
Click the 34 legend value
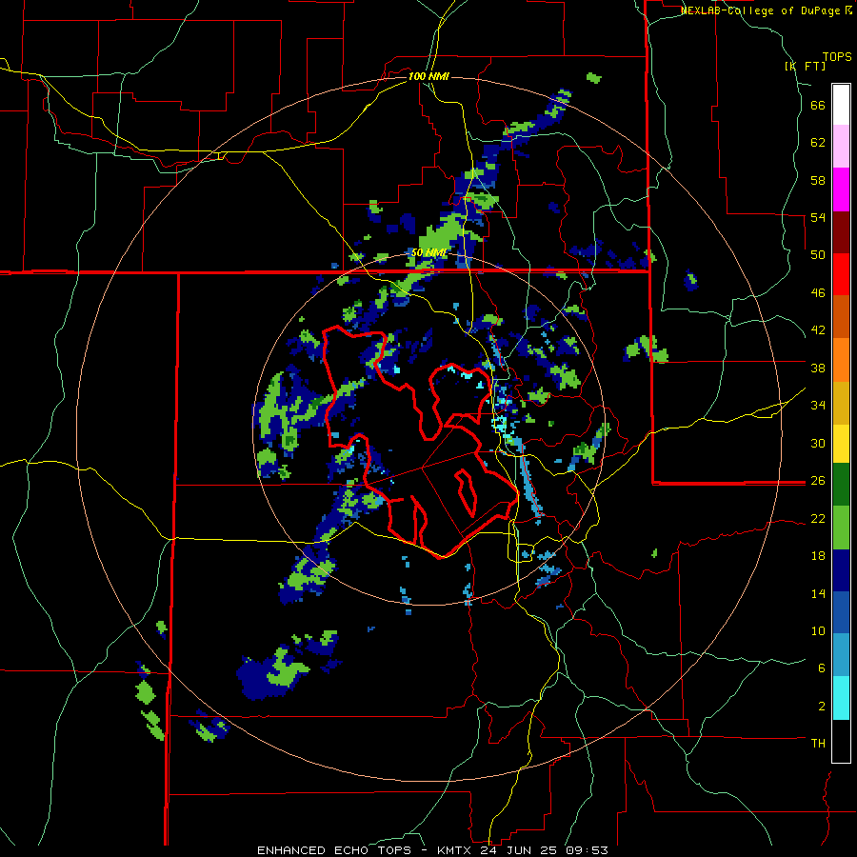[818, 405]
